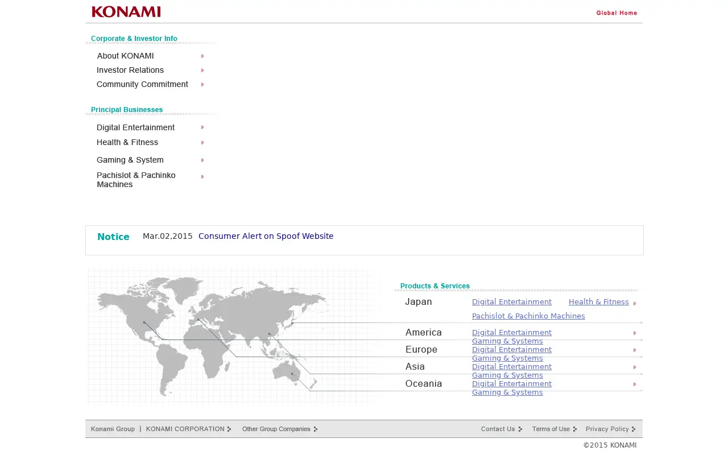Click arrow icon in Oceania row
This screenshot has height=455, width=728.
(635, 384)
